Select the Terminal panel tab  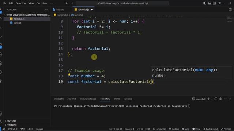105,99
